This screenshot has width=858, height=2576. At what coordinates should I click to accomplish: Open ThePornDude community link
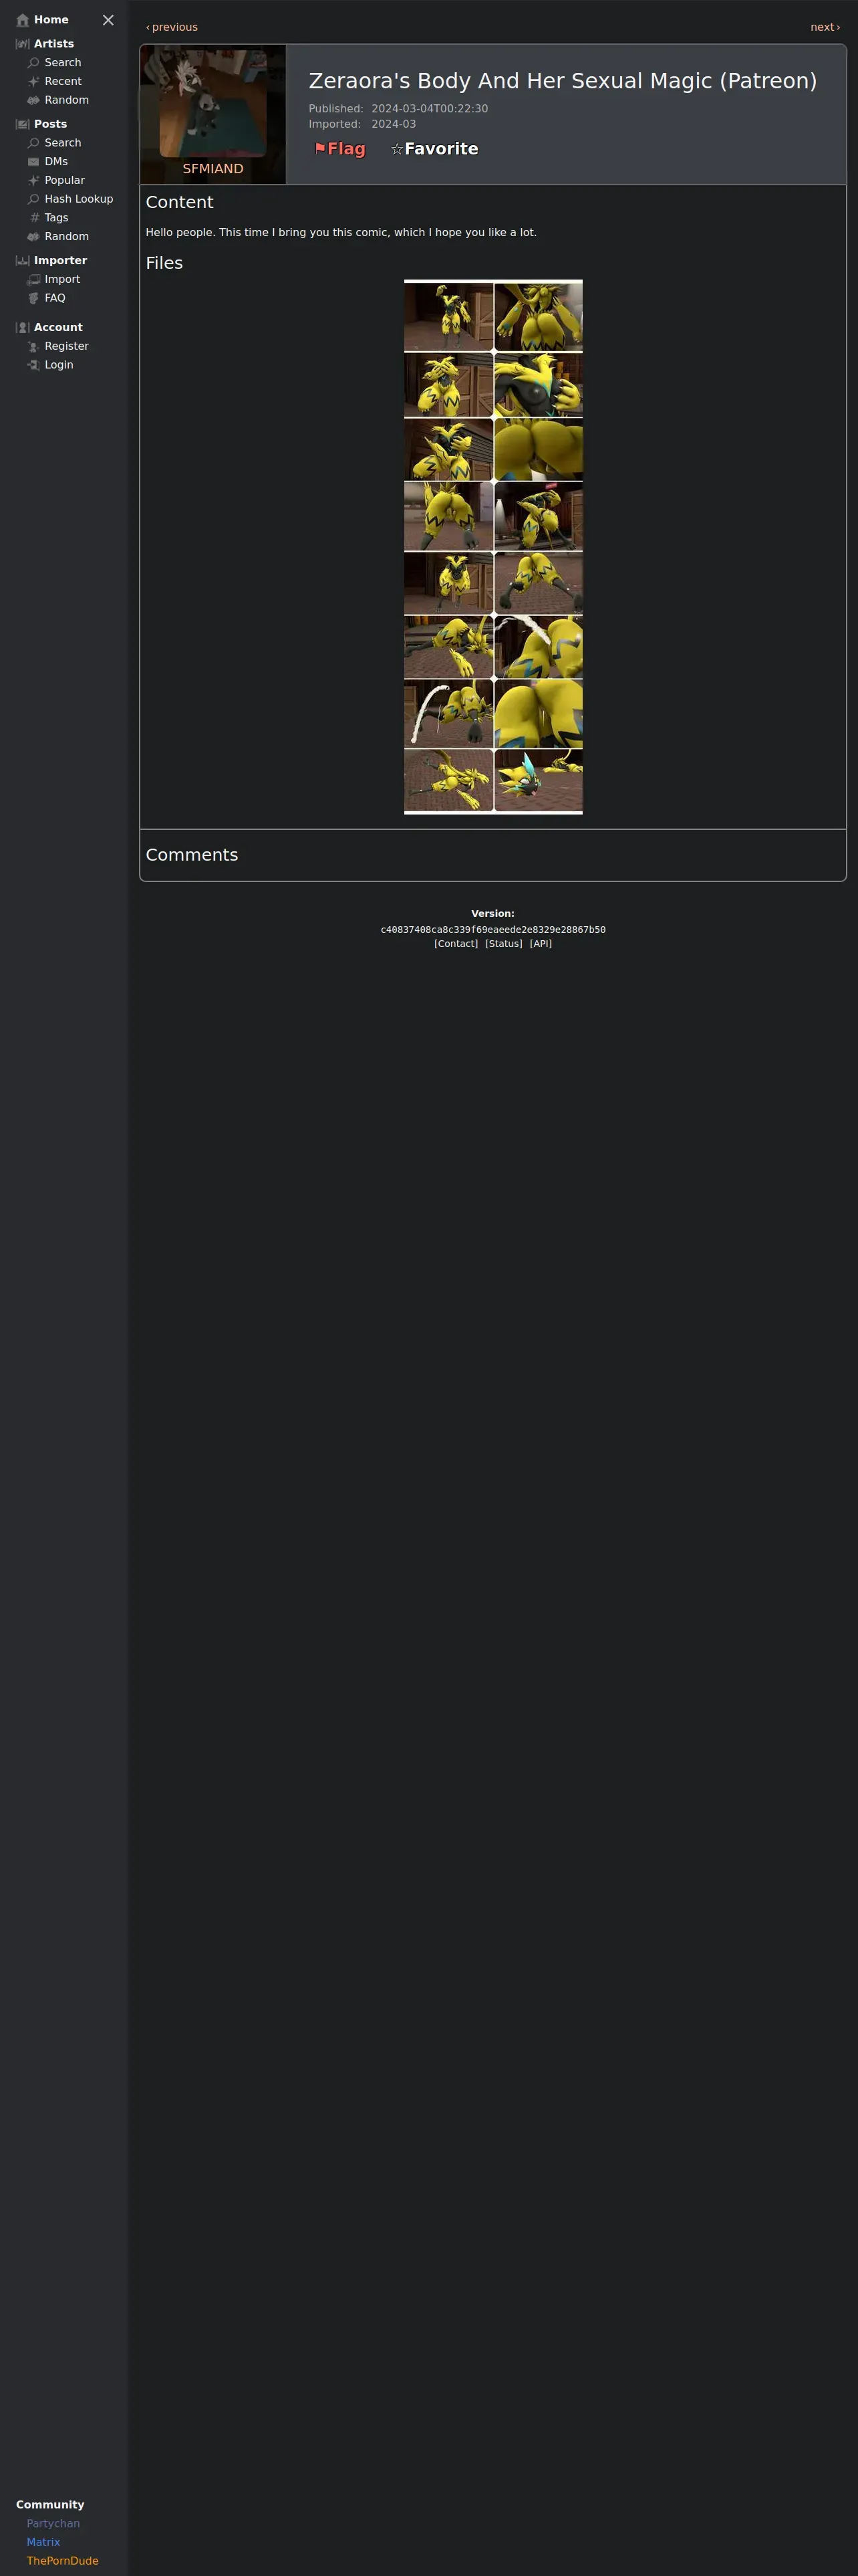pos(62,2561)
